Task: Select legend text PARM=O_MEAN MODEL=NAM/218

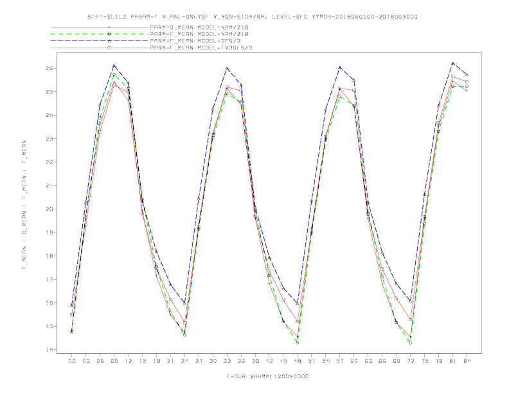Action: (x=199, y=27)
